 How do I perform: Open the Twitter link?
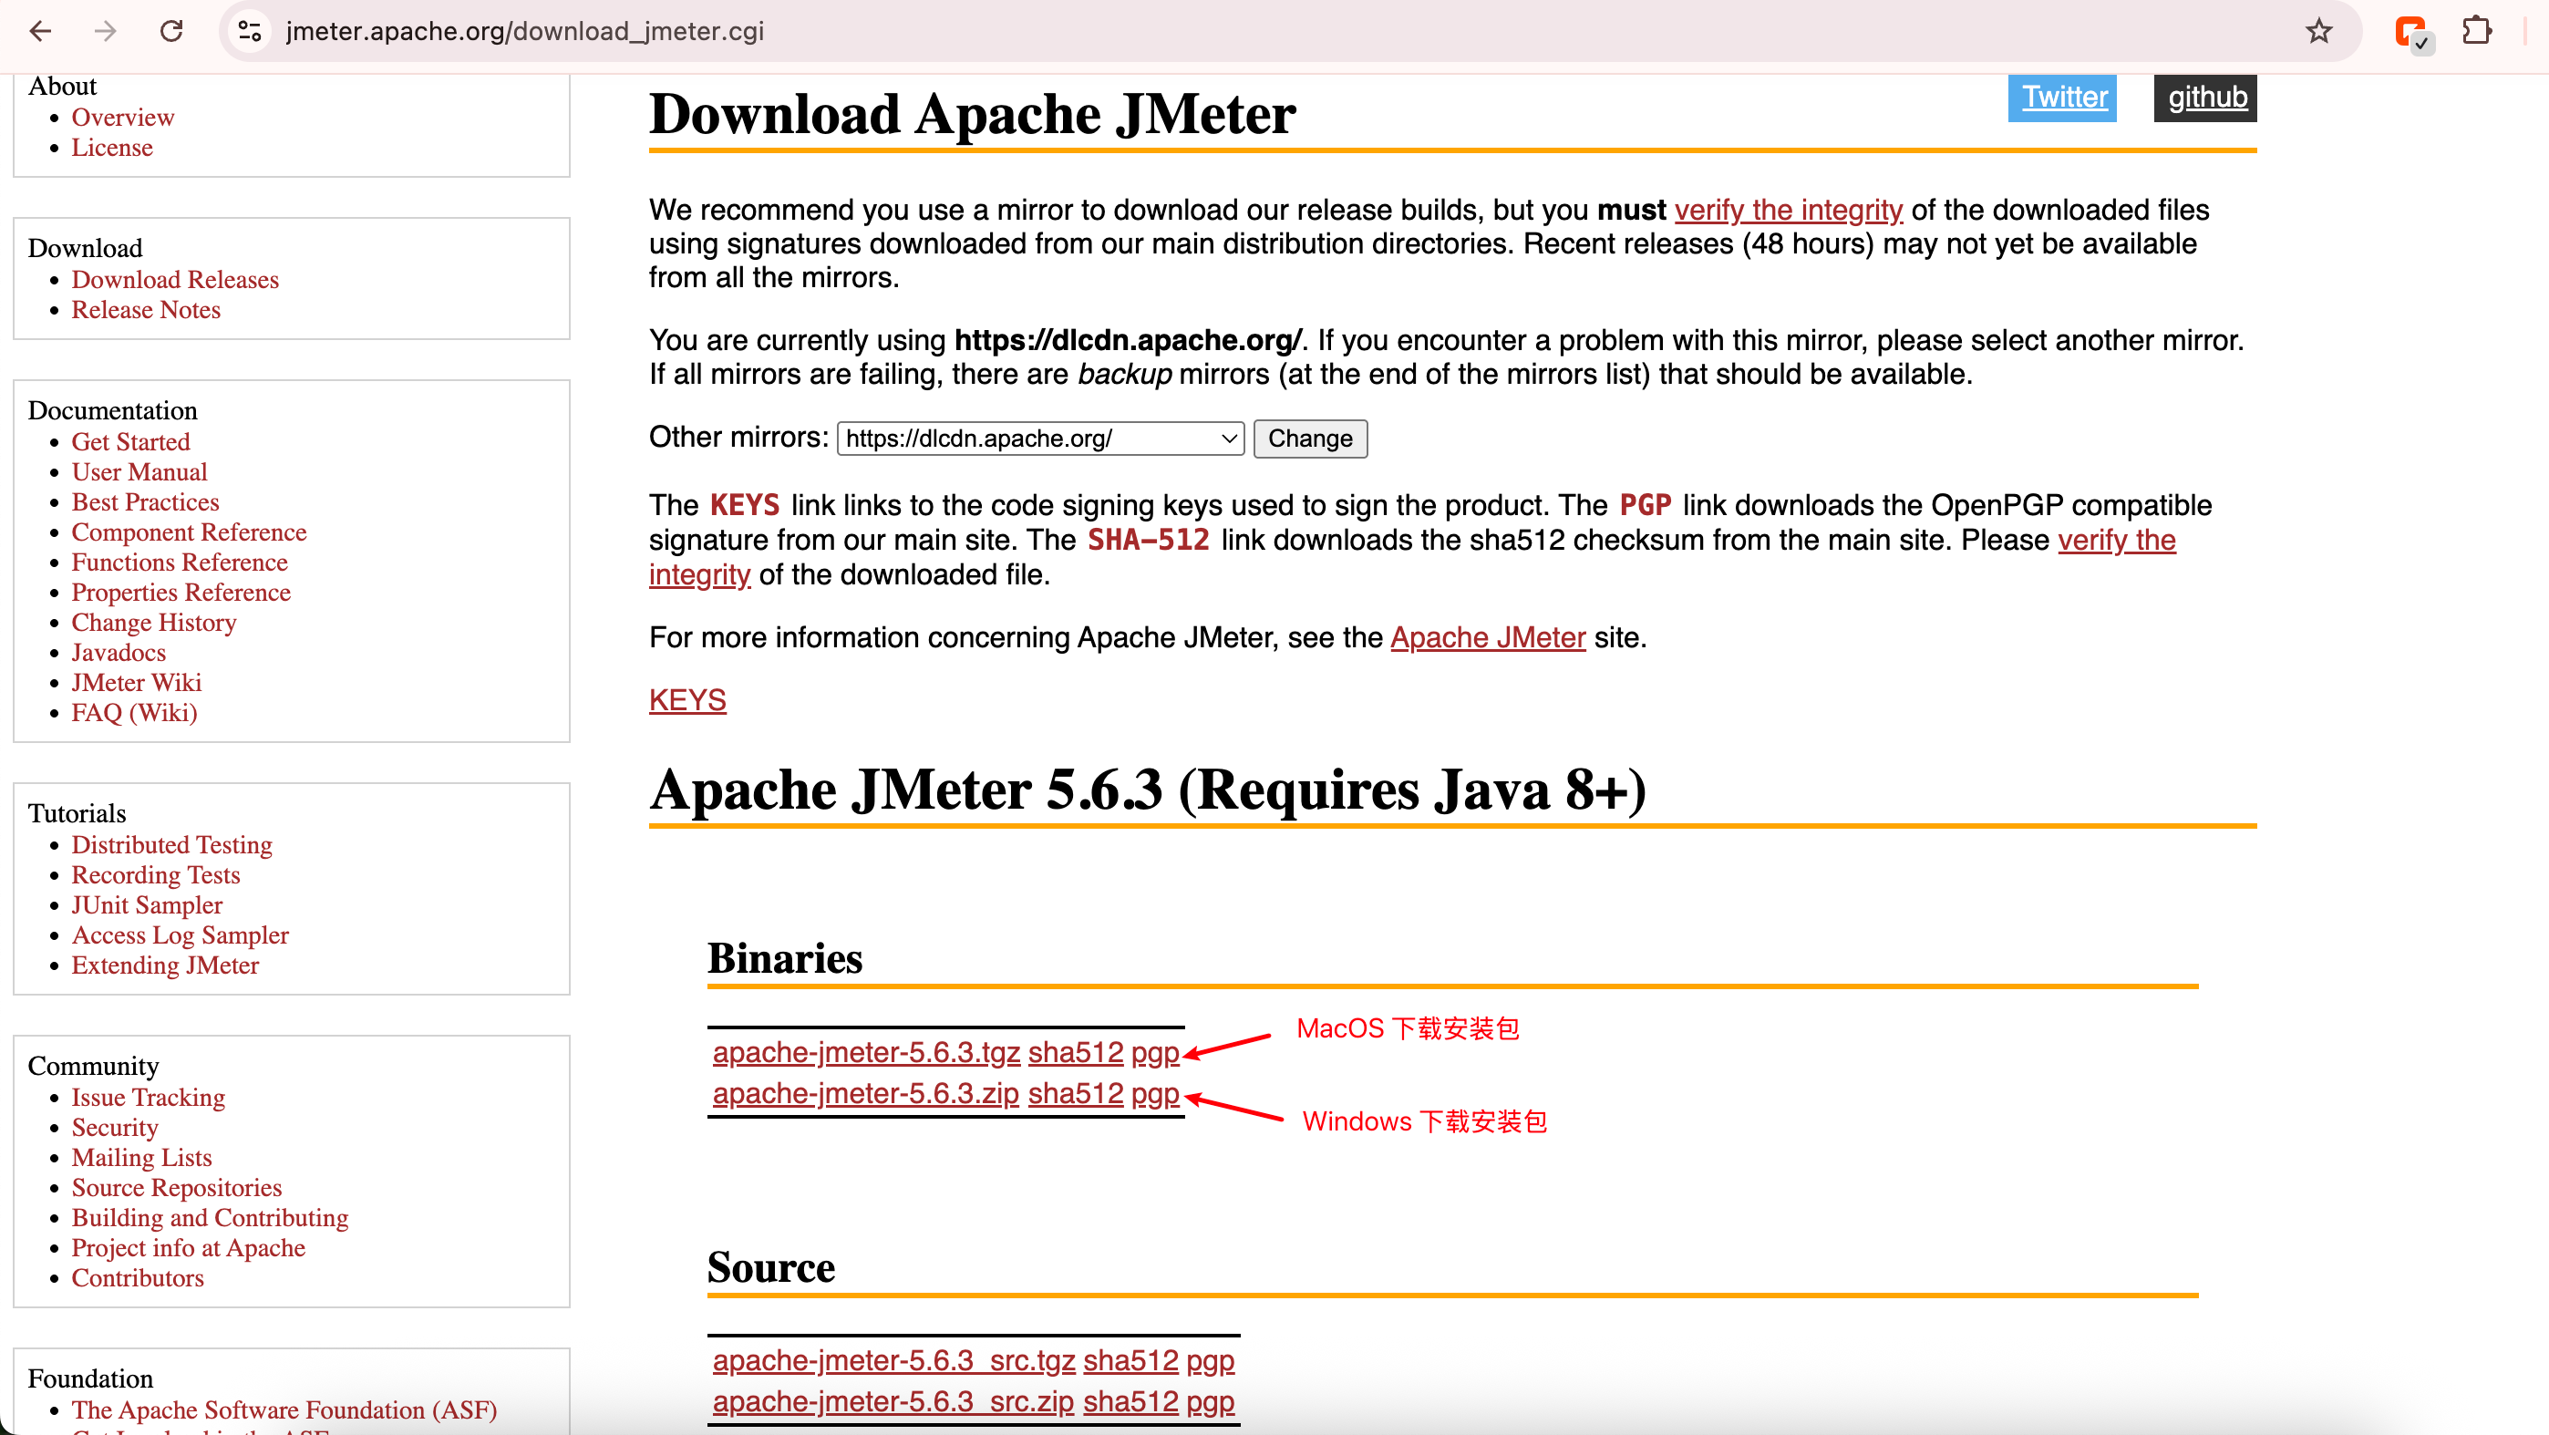click(x=2063, y=97)
